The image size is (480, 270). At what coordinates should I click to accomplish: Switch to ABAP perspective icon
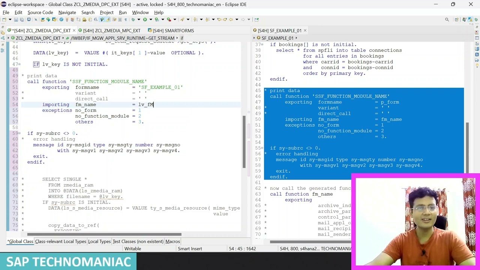pyautogui.click(x=470, y=19)
